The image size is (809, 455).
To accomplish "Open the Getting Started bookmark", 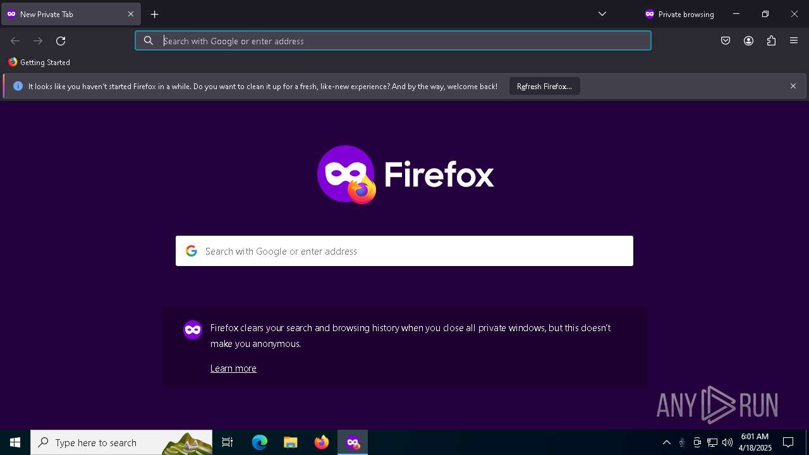I will 39,63.
